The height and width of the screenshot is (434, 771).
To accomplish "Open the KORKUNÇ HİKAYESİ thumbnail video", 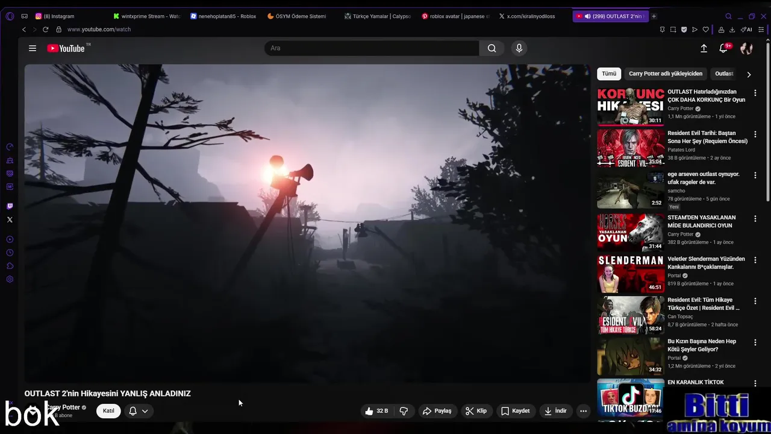I will [631, 107].
